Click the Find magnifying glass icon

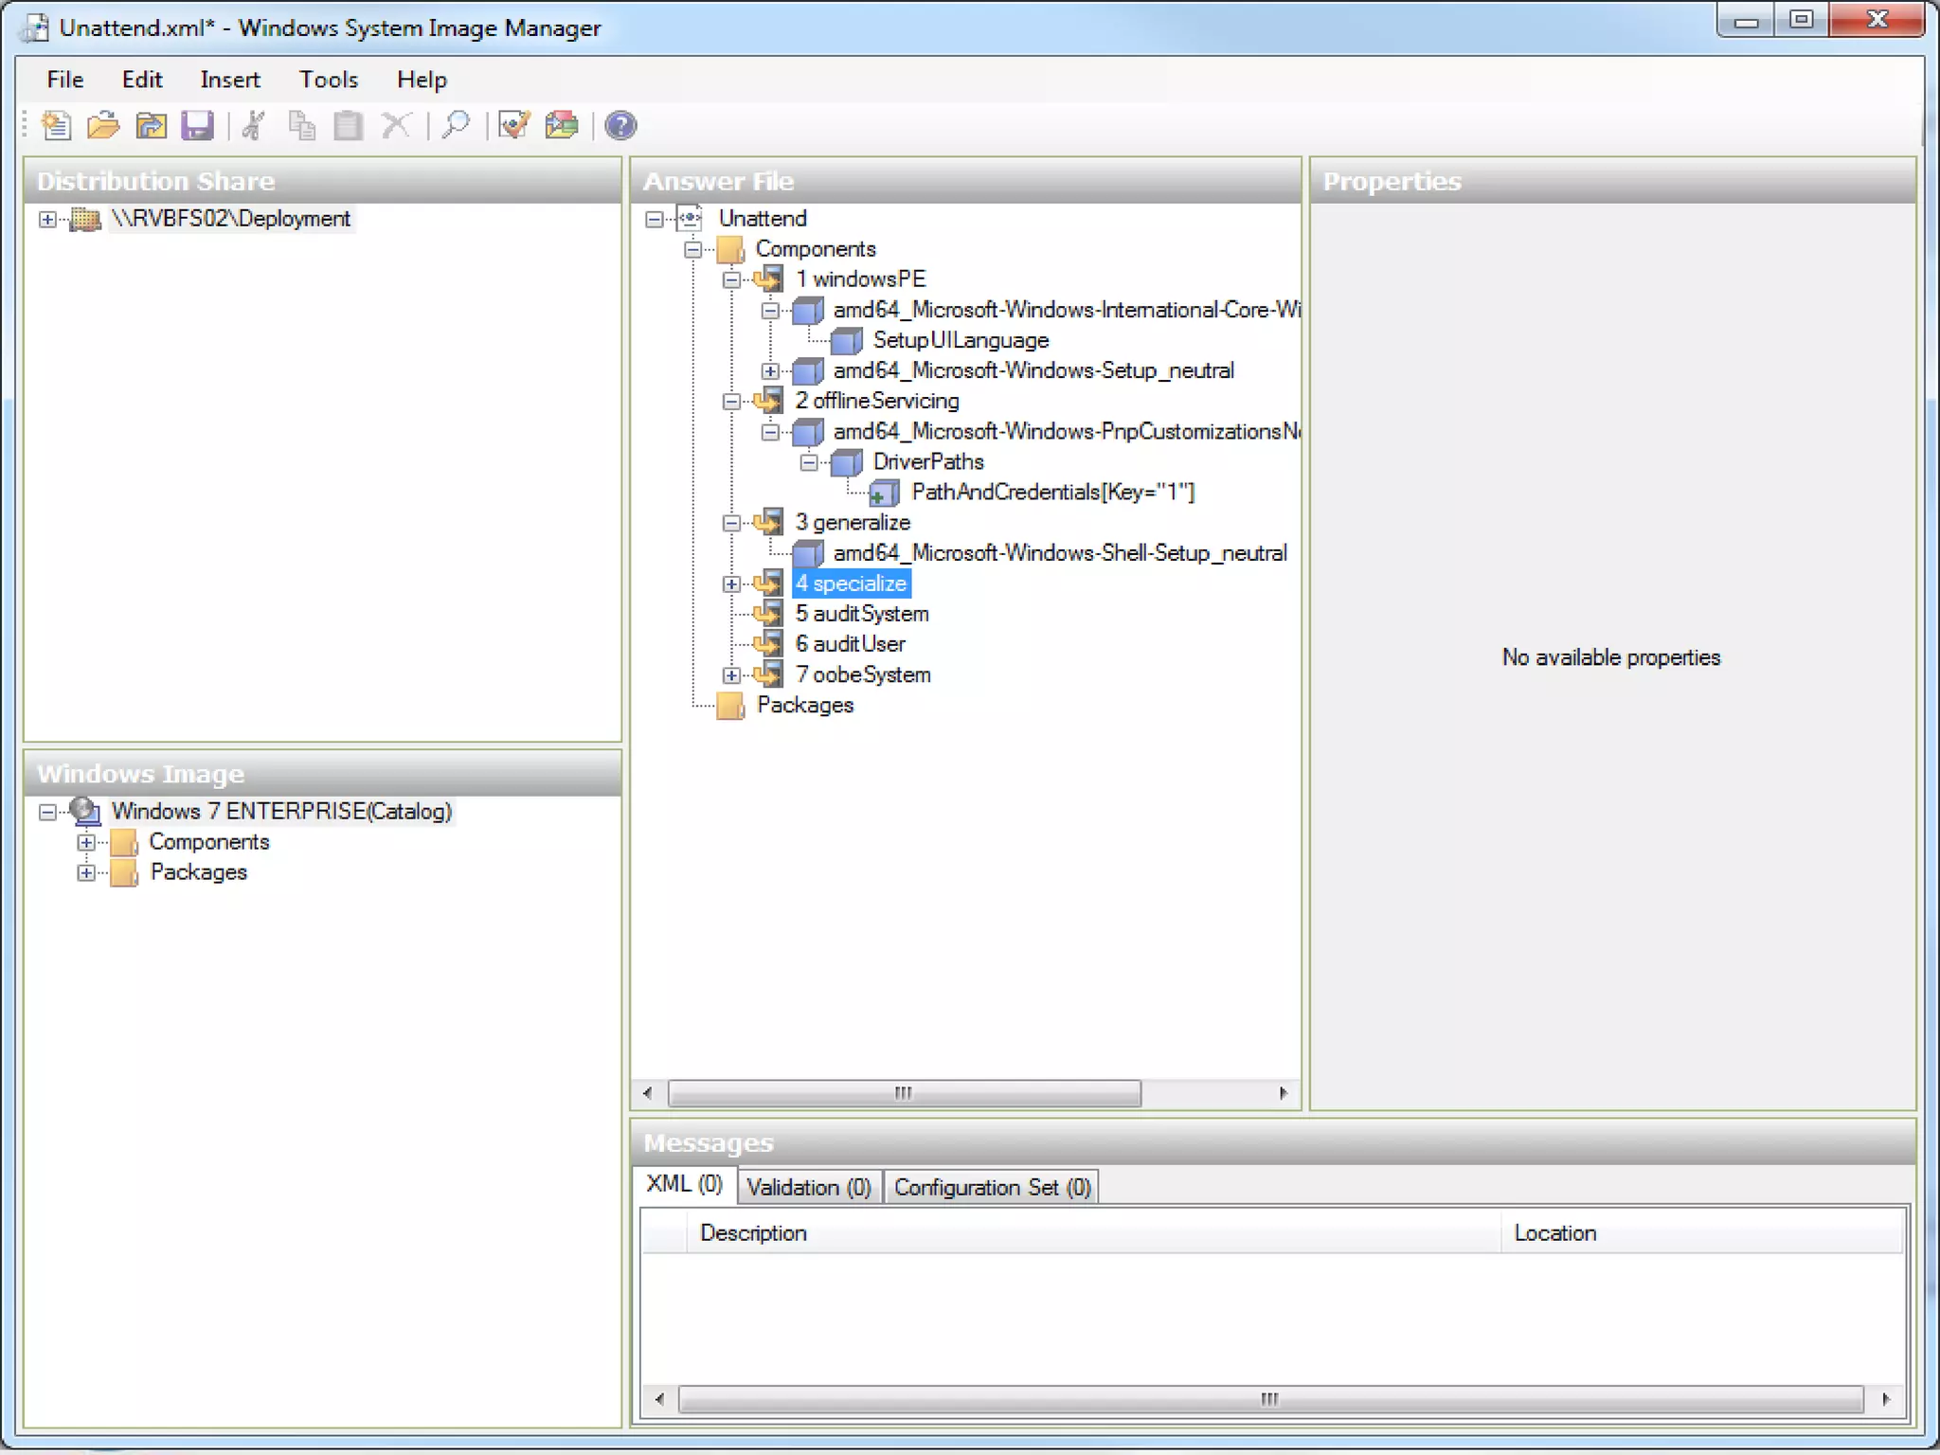(x=456, y=125)
